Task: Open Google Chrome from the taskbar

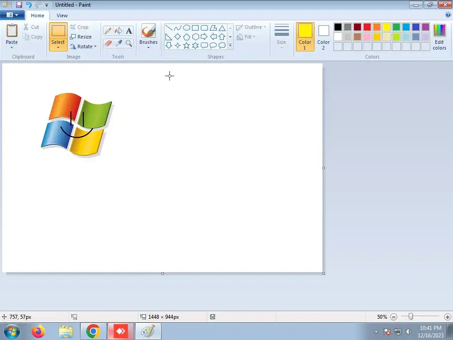Action: point(93,331)
